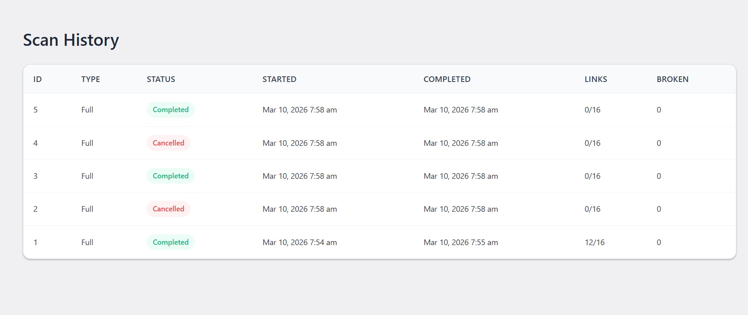
Task: Click the Full type label on scan 3
Action: coord(87,176)
